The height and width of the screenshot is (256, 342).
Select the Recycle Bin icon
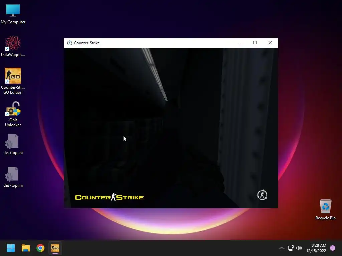[325, 209]
